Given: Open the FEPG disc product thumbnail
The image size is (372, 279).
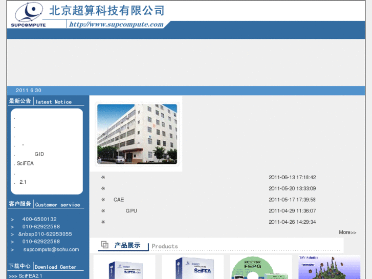Looking at the screenshot, I should (x=261, y=267).
